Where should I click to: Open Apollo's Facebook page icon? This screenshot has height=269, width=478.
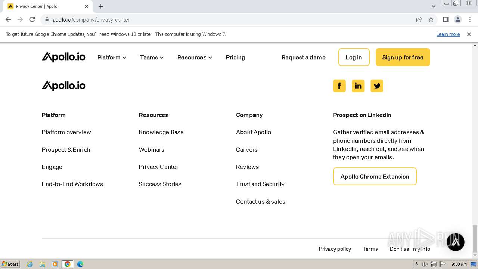[x=339, y=86]
